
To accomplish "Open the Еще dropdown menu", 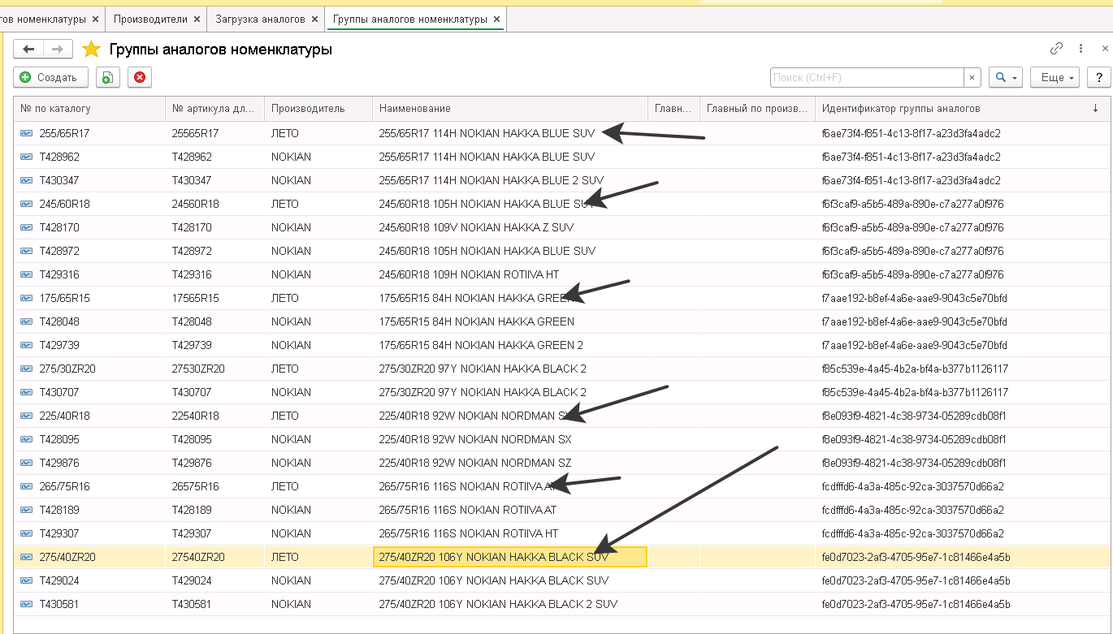I will tap(1055, 77).
